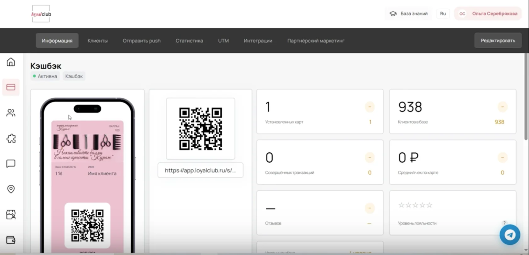
Task: Click Имя клиента on the card preview
Action: (102, 173)
